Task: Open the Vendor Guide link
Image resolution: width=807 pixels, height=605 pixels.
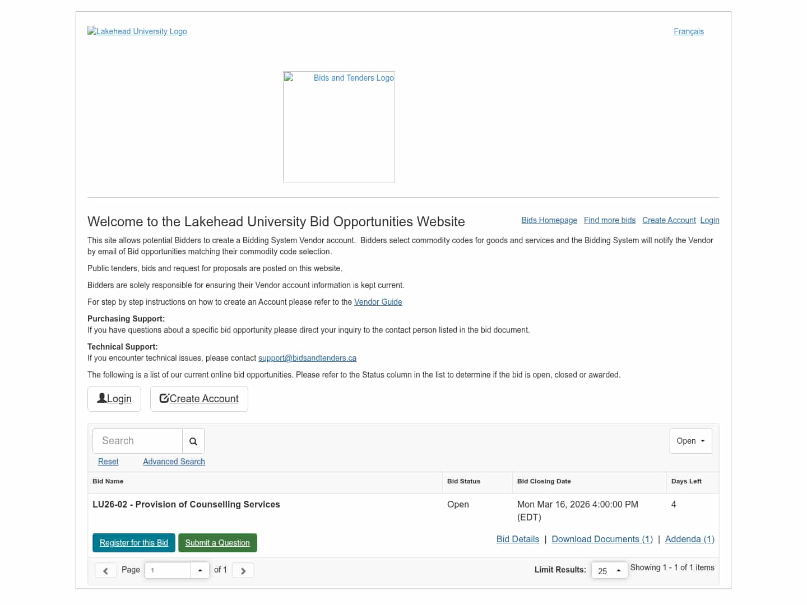Action: pyautogui.click(x=378, y=302)
